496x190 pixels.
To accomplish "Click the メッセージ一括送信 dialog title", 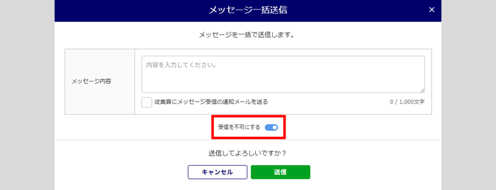I will [248, 10].
